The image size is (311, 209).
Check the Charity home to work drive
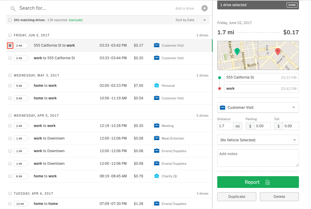click(x=10, y=176)
